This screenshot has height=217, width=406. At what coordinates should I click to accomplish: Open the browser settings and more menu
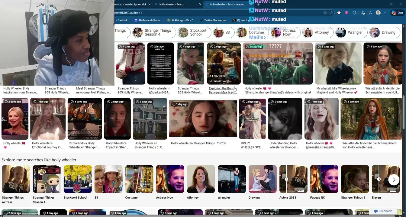point(386,13)
